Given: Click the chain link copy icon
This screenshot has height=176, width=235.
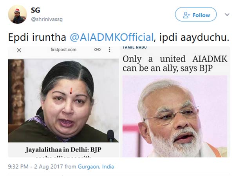Looking at the screenshot, I should [98, 50].
